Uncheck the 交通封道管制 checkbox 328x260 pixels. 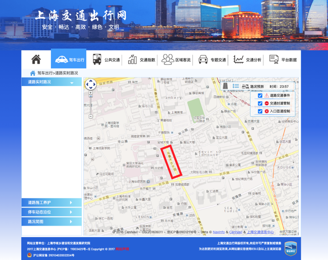click(260, 103)
